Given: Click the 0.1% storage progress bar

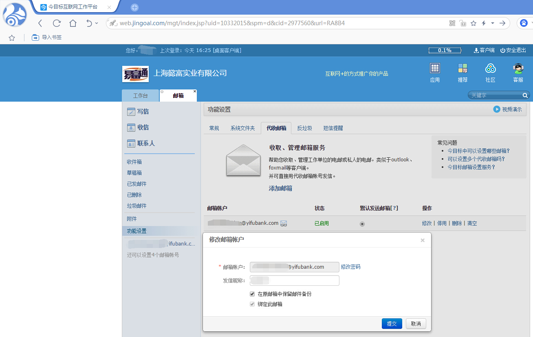Looking at the screenshot, I should tap(445, 50).
